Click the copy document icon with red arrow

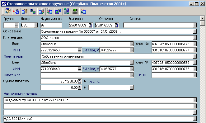[16, 11]
